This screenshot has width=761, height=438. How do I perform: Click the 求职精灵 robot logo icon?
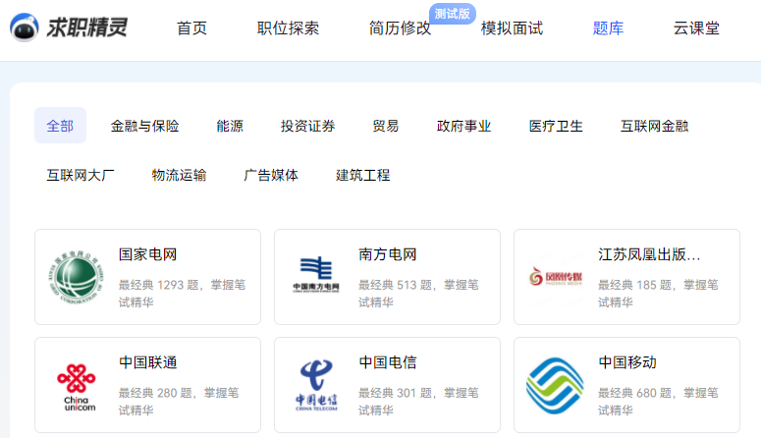coord(25,27)
